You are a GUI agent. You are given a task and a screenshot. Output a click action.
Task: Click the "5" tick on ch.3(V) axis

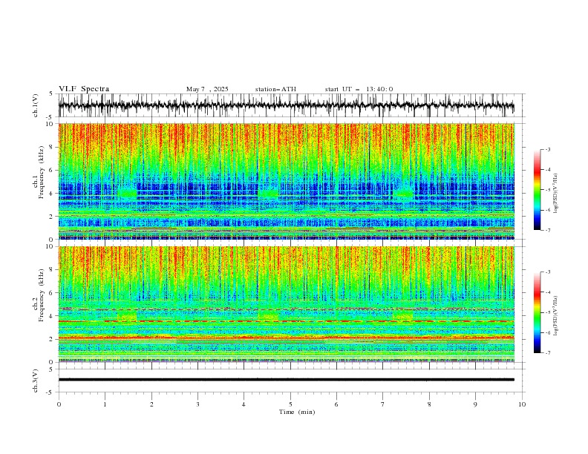pyautogui.click(x=51, y=369)
